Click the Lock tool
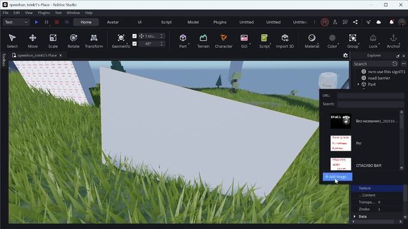Viewport: 408px width, 229px height. click(373, 41)
